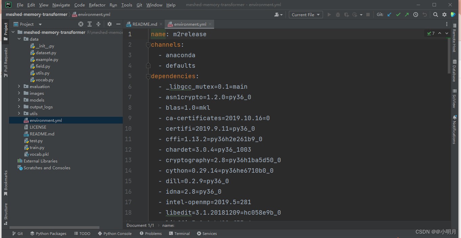Expand the models folder

19,100
